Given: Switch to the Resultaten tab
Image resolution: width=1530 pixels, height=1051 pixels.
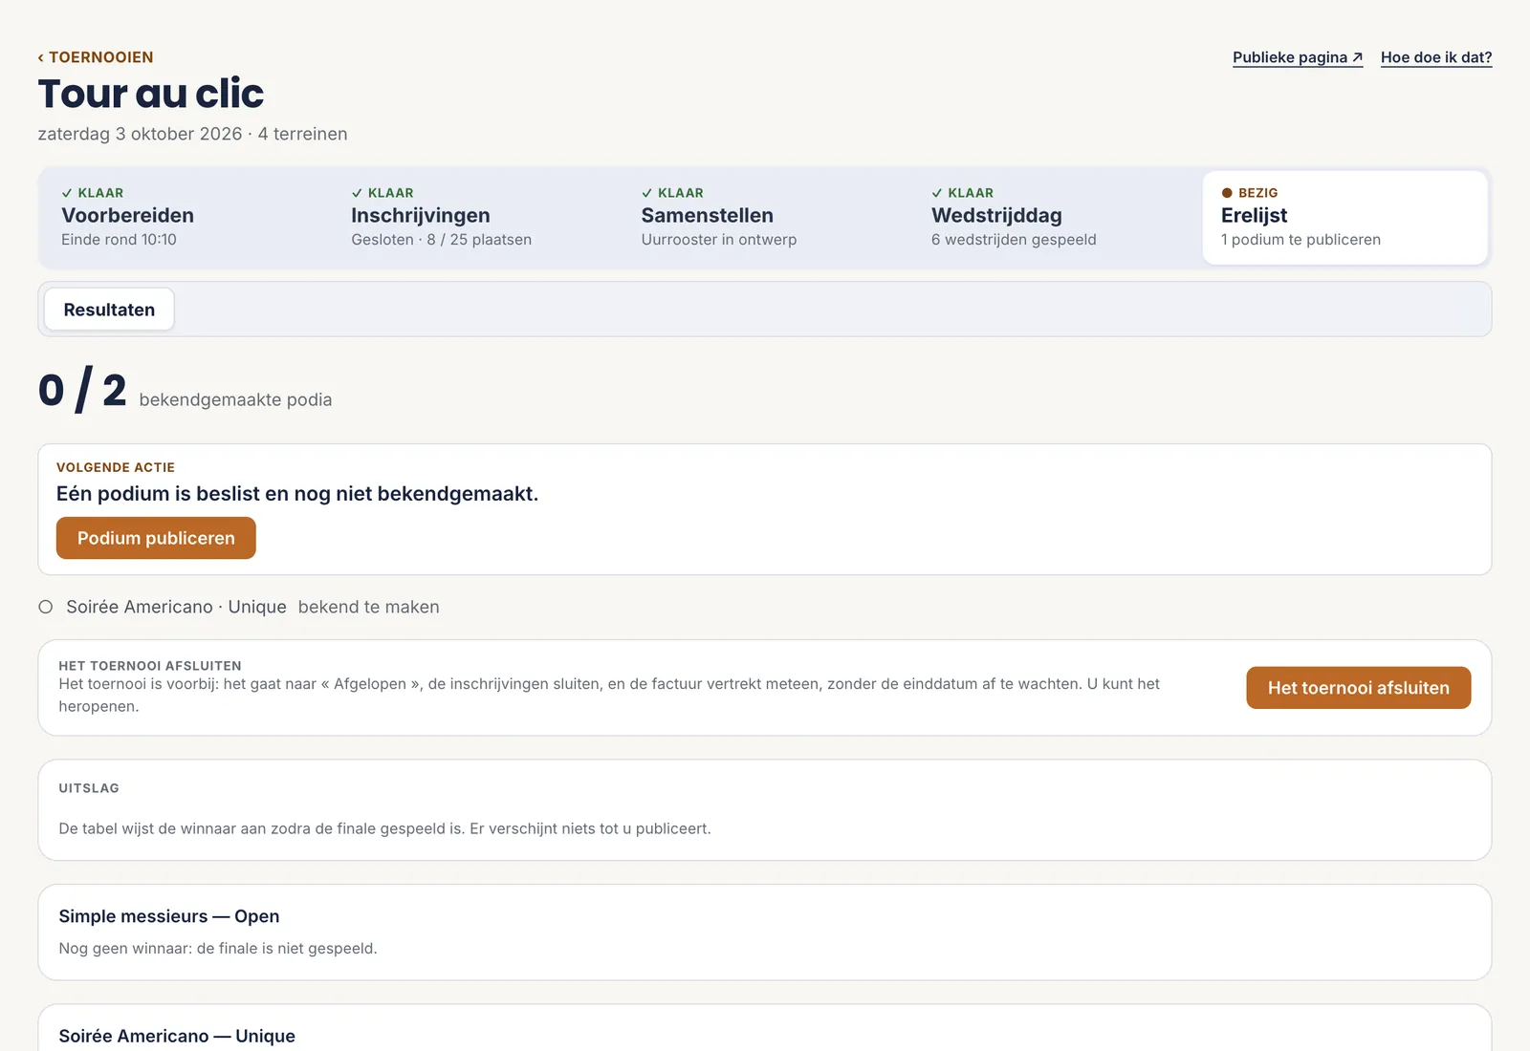Looking at the screenshot, I should coord(109,310).
